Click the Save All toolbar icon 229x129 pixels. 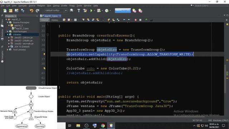(x=23, y=11)
